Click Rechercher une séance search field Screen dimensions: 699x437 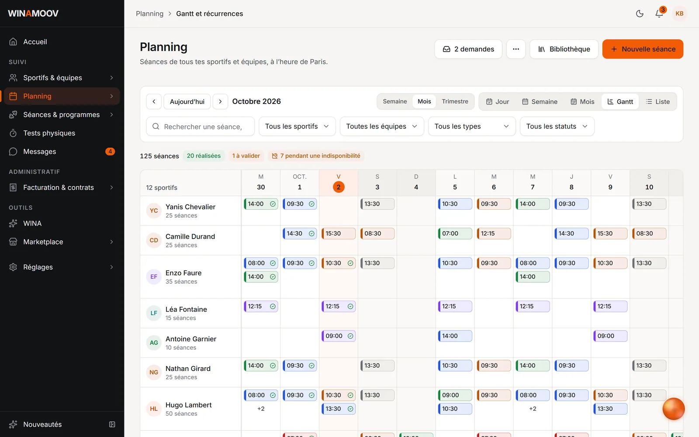click(x=200, y=126)
